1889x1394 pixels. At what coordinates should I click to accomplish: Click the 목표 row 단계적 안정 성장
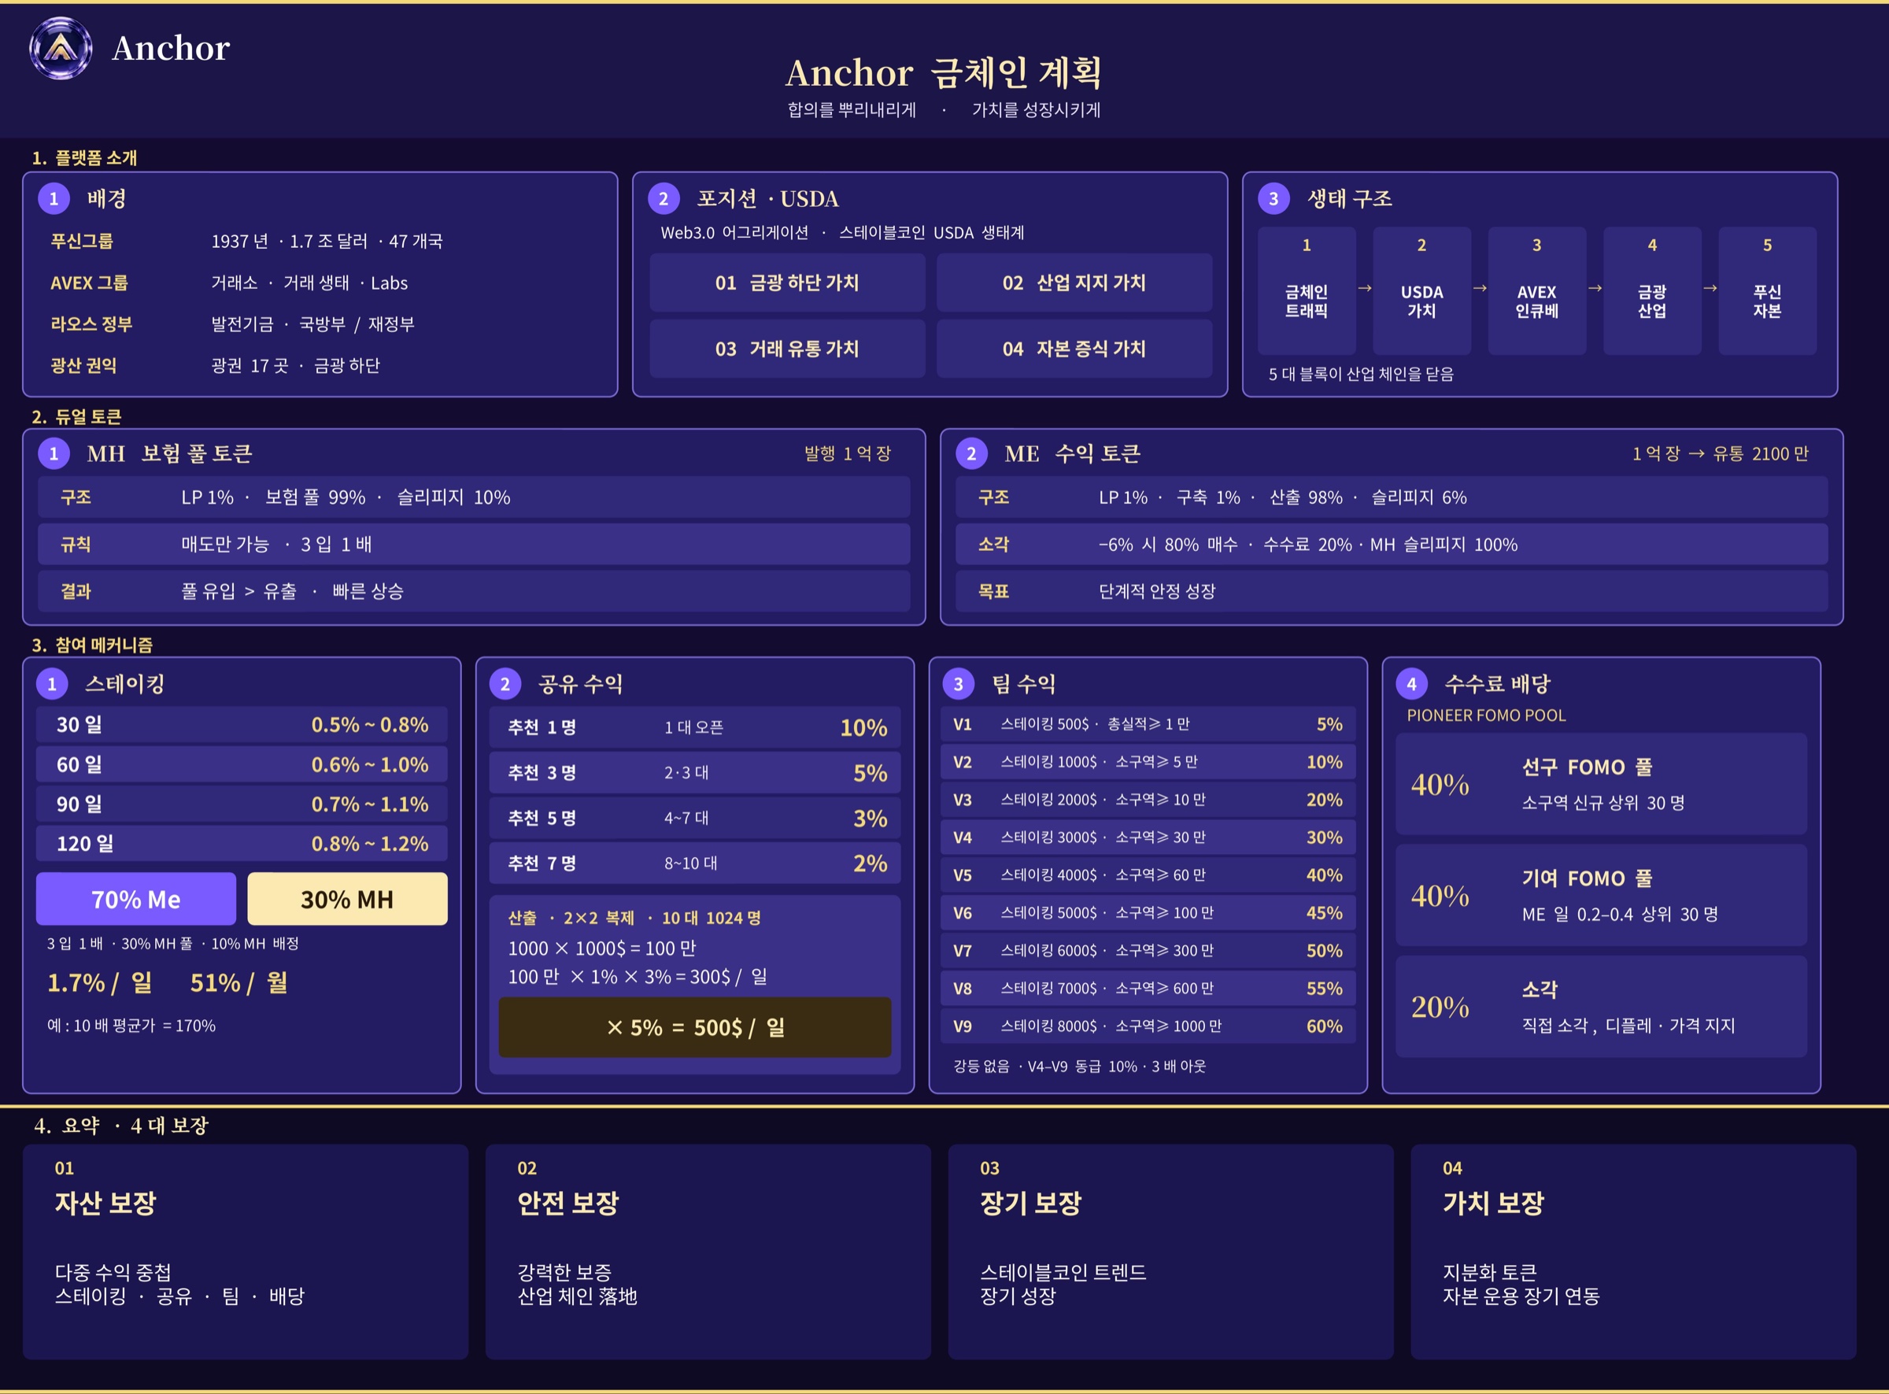(x=1392, y=590)
